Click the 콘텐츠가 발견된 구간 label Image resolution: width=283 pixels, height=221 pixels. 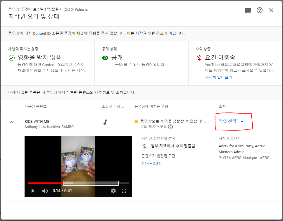pos(158,156)
